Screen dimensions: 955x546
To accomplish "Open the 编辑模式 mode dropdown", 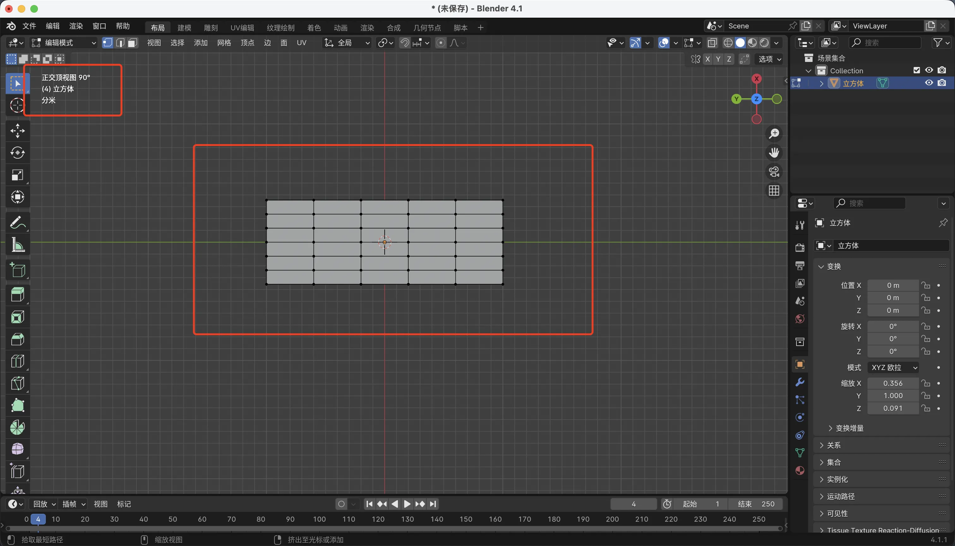I will coord(64,43).
